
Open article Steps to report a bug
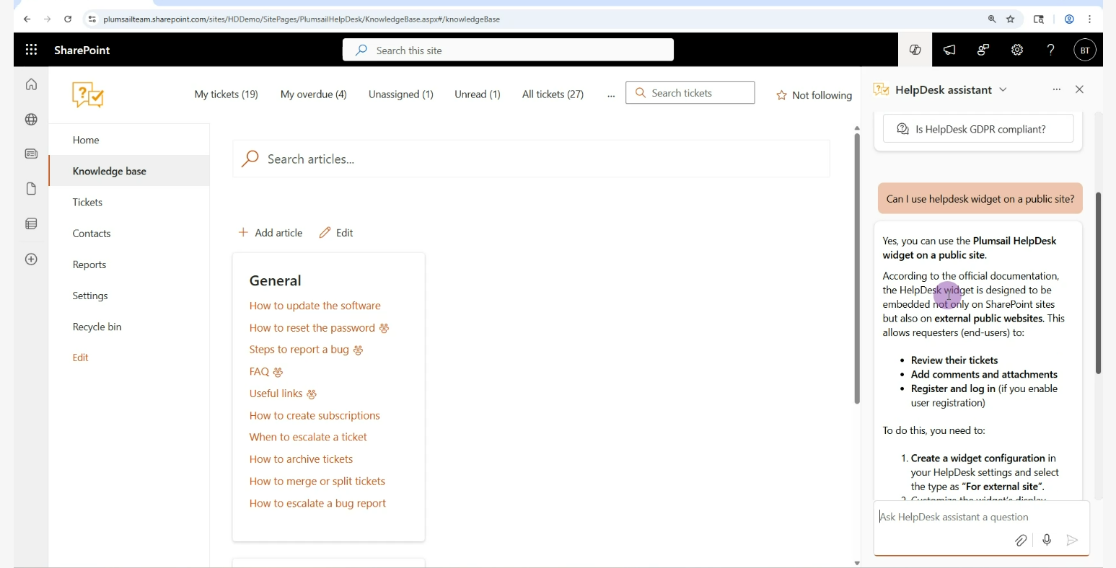point(299,350)
